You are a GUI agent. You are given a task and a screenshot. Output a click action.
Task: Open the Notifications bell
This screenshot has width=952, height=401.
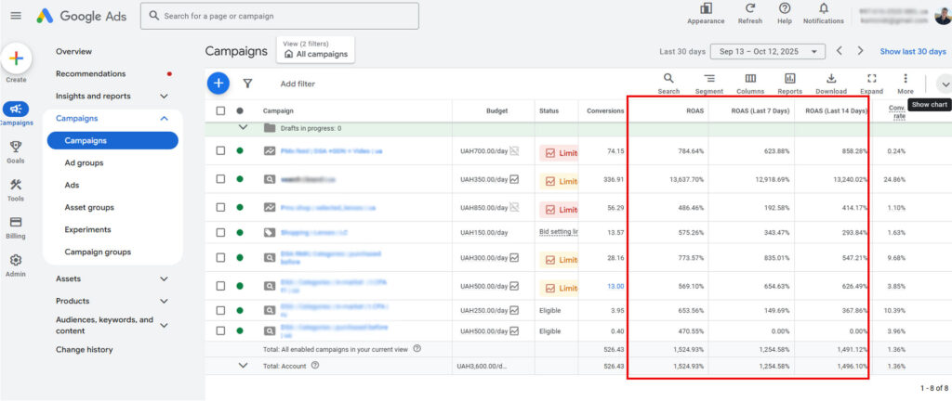[823, 8]
